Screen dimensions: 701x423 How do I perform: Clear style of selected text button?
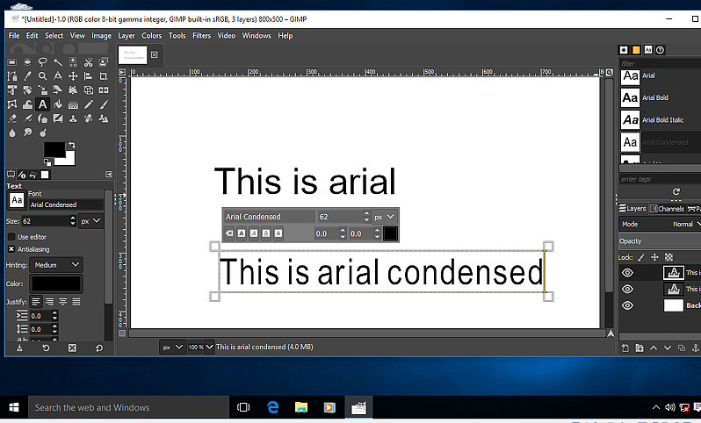(x=229, y=233)
